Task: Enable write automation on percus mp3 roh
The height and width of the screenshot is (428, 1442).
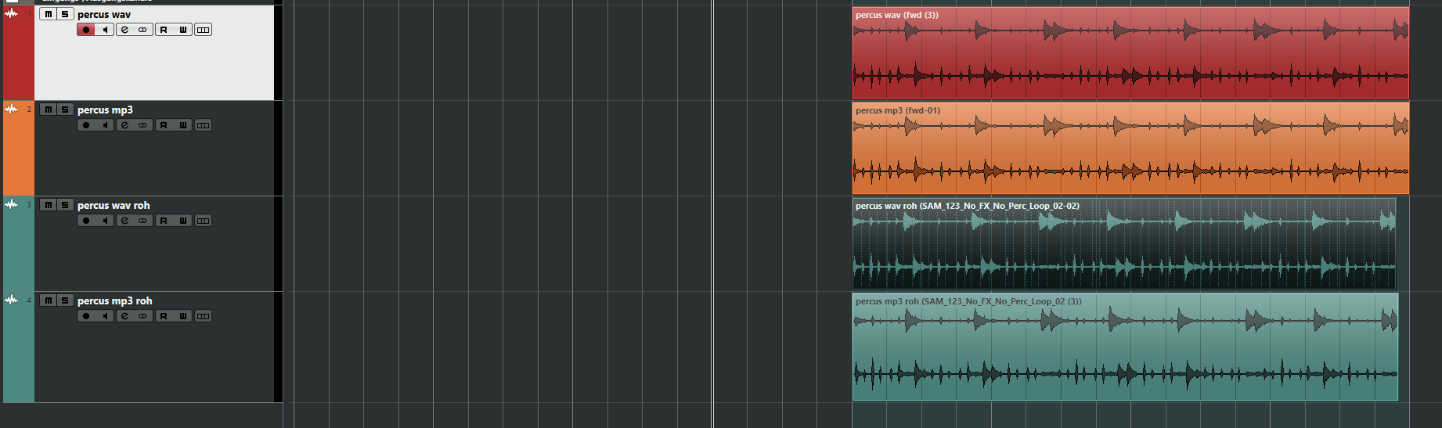Action: click(183, 316)
